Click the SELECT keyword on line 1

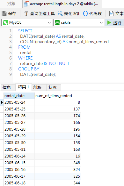click(25, 31)
